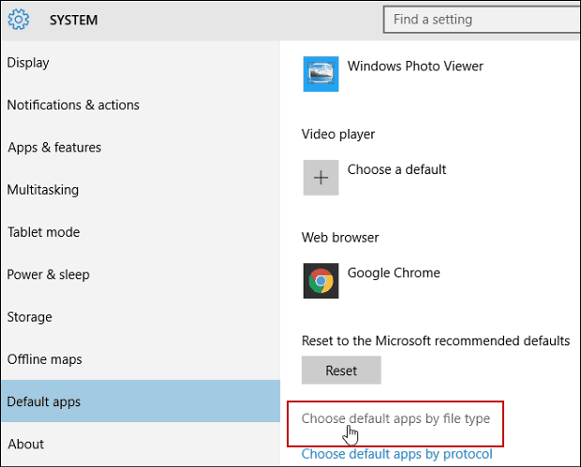Click the plus icon under Video player
The width and height of the screenshot is (581, 467).
click(x=320, y=178)
